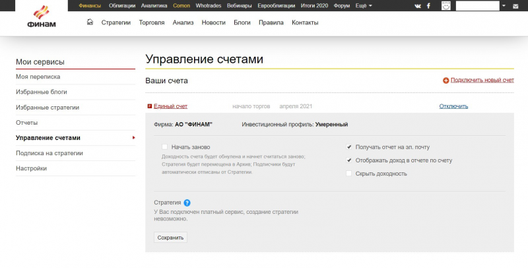This screenshot has width=528, height=268.
Task: Toggle Отображать доход в отчете по счету
Action: click(349, 160)
